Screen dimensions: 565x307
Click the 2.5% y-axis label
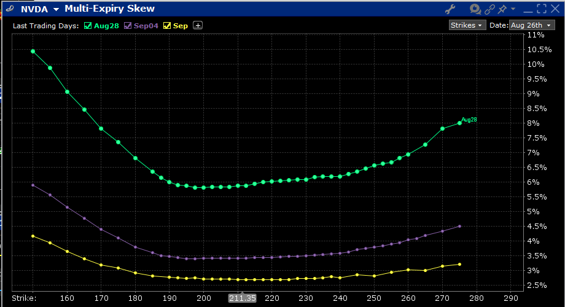[537, 286]
